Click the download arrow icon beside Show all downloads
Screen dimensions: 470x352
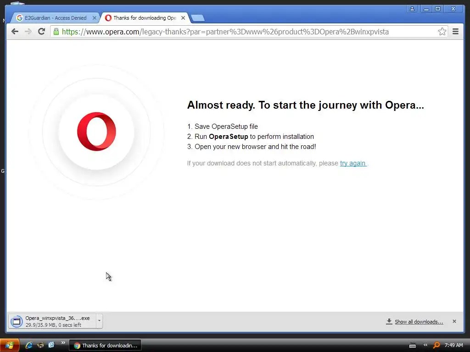[x=389, y=321]
